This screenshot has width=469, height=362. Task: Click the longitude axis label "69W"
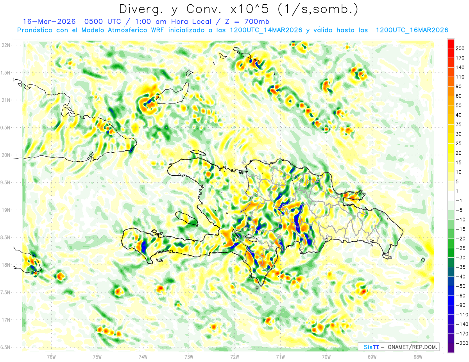tap(372, 356)
